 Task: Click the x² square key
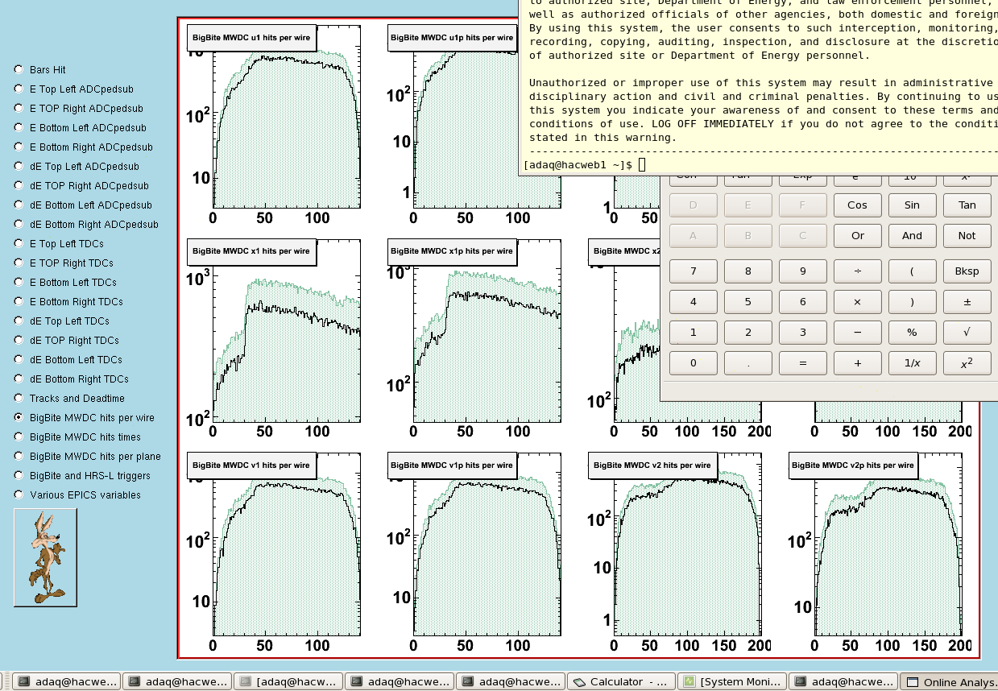click(x=967, y=363)
